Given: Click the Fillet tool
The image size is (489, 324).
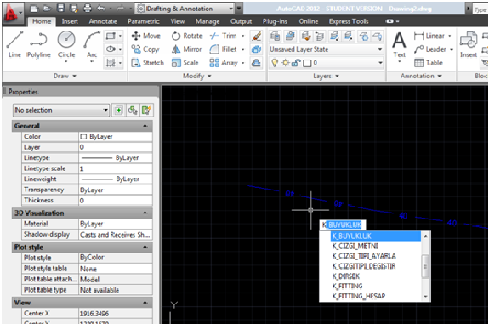Looking at the screenshot, I should point(224,49).
